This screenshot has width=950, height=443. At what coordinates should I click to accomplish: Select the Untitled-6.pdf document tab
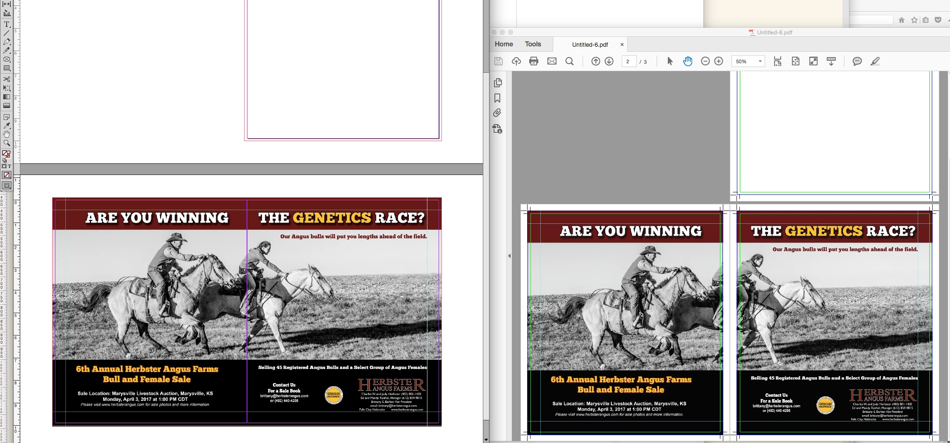click(590, 45)
